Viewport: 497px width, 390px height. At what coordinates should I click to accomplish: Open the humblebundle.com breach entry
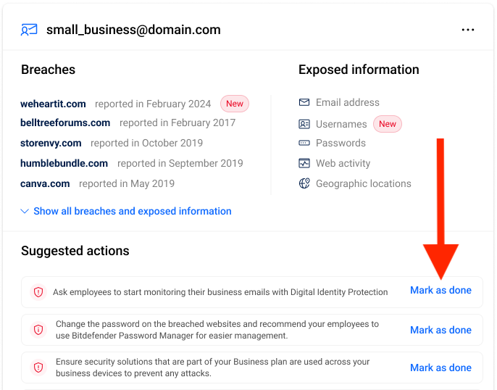64,163
